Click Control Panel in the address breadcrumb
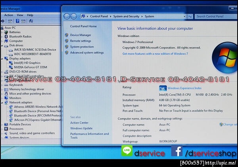238x167 pixels. pos(99,16)
